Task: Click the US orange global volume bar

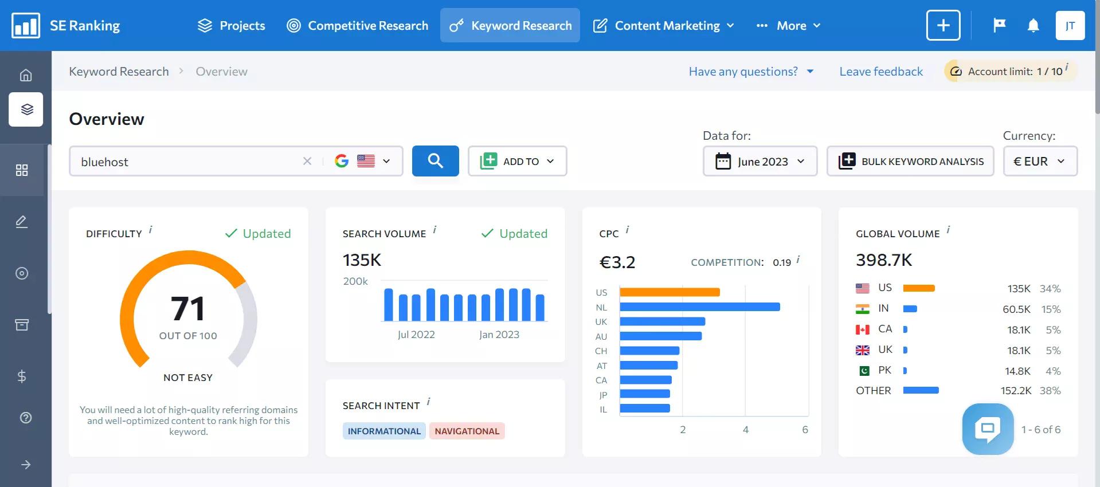Action: coord(919,288)
